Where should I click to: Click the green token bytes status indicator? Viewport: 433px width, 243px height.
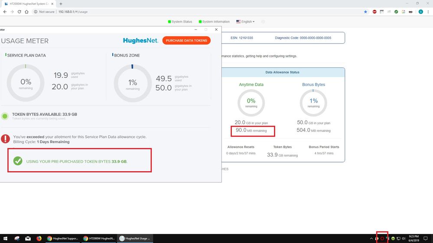pyautogui.click(x=5, y=116)
